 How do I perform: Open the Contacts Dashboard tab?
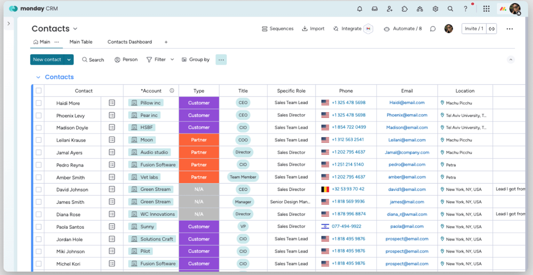point(130,42)
